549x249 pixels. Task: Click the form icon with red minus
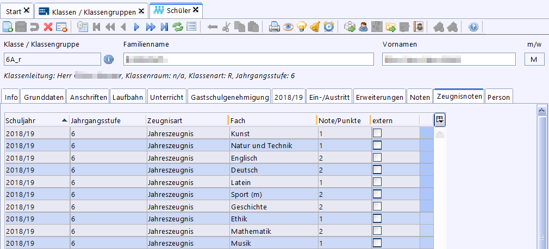click(x=61, y=27)
